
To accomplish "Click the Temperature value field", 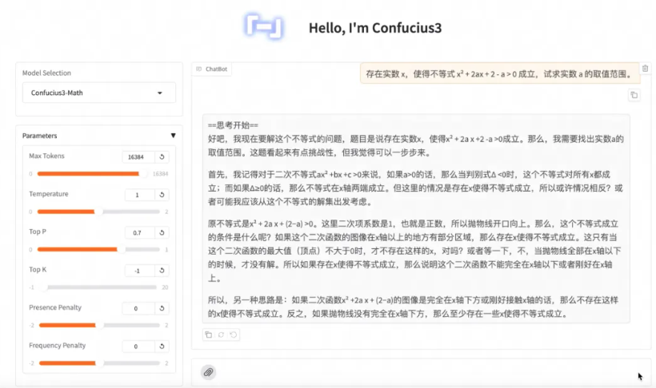I will click(x=140, y=195).
